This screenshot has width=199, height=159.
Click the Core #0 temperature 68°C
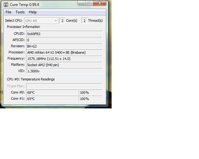pyautogui.click(x=52, y=93)
